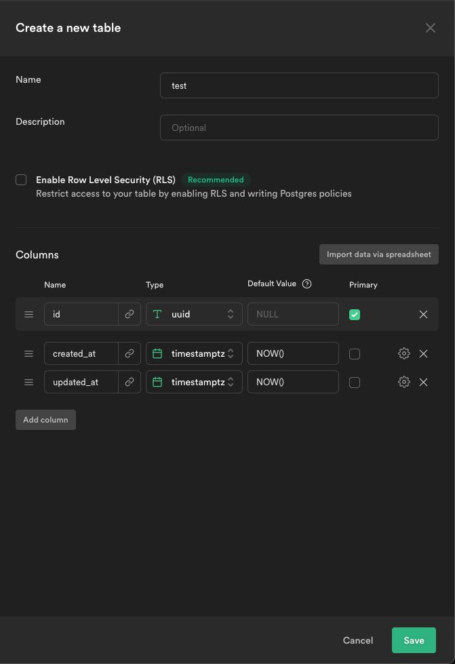Uncheck Primary for the id column
The width and height of the screenshot is (455, 664).
355,314
